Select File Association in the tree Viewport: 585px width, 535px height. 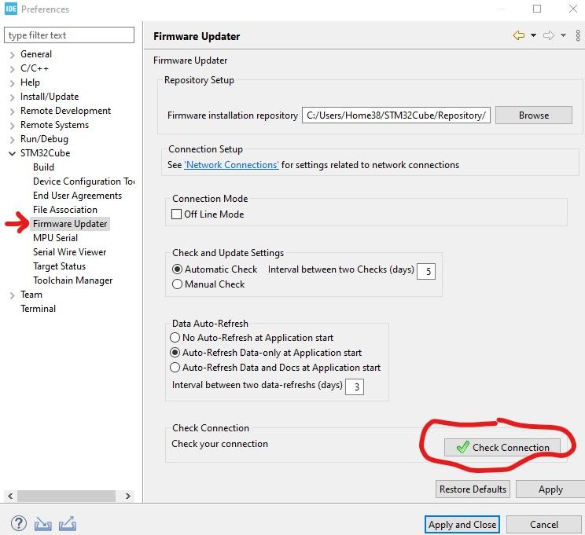tap(65, 210)
